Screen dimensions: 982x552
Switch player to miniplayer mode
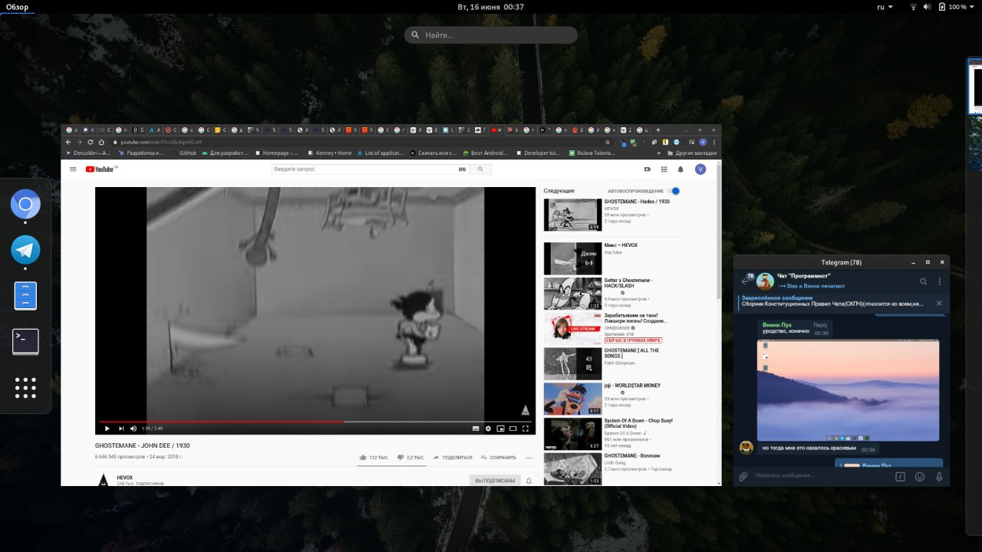(x=500, y=428)
